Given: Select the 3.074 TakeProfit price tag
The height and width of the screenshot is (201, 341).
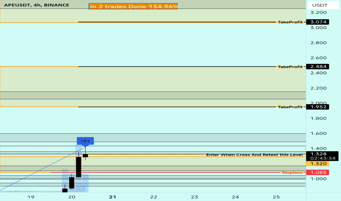Looking at the screenshot, I should coord(318,22).
